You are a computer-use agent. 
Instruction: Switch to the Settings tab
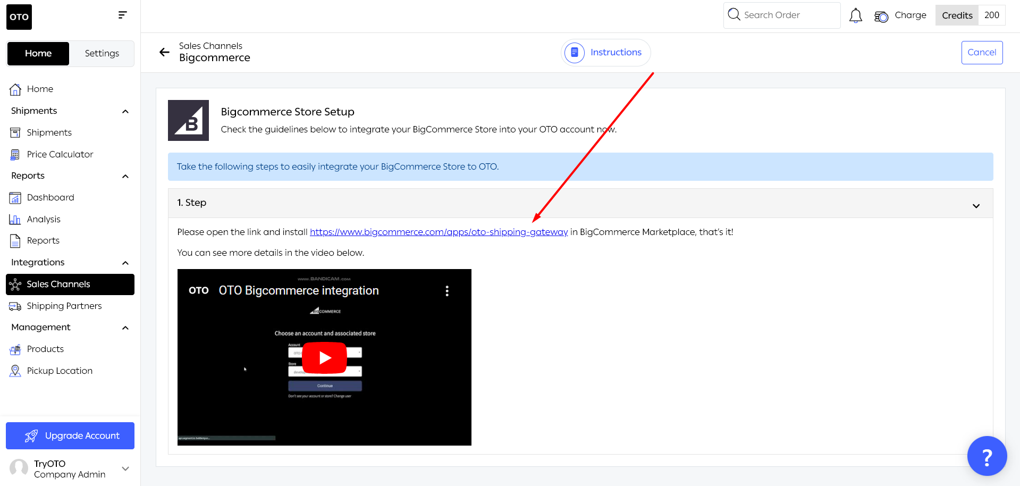coord(102,54)
